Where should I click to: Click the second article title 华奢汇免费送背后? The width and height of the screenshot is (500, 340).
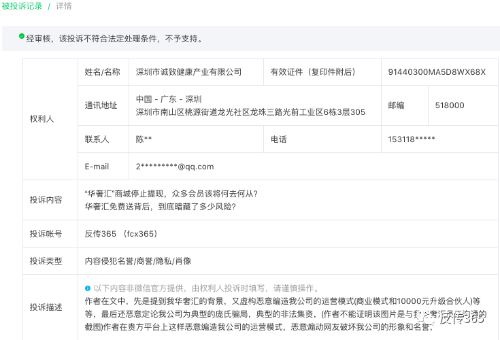(160, 206)
